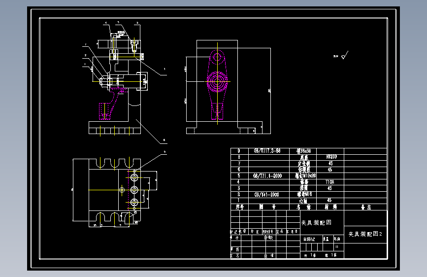The height and width of the screenshot is (277, 427).
Task: Click the item number 9 in parts list
Action: click(x=239, y=151)
